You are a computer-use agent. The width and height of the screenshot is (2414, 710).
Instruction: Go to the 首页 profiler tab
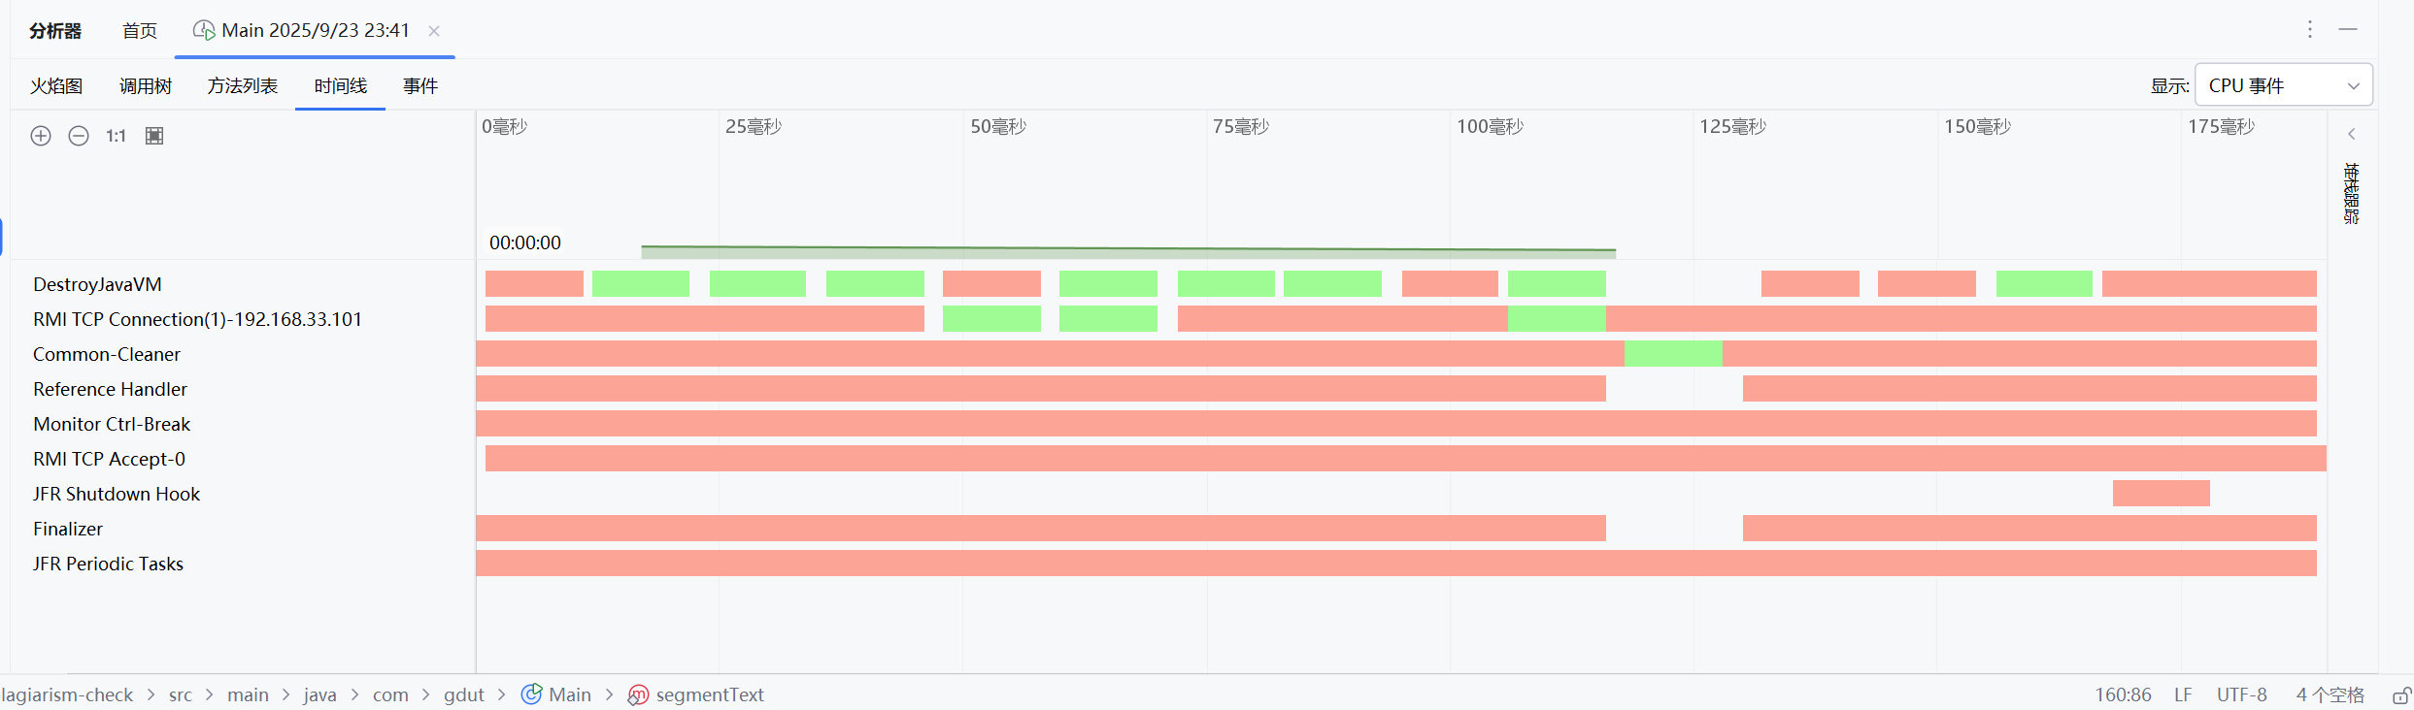(x=140, y=31)
